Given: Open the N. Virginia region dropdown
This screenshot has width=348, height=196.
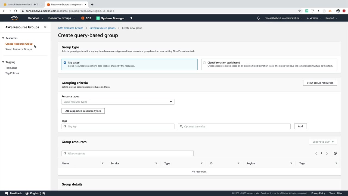Looking at the screenshot, I should click(314, 18).
